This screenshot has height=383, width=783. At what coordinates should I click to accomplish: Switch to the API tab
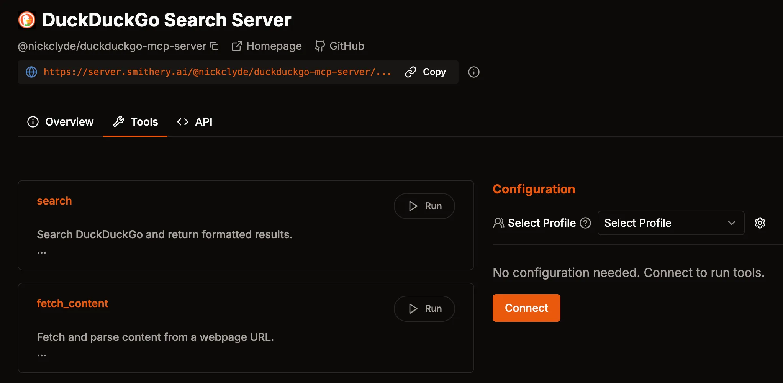pyautogui.click(x=195, y=122)
